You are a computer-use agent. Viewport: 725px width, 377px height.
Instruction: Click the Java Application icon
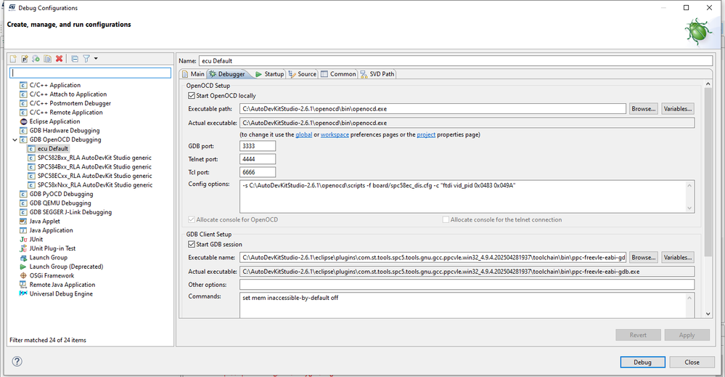23,230
